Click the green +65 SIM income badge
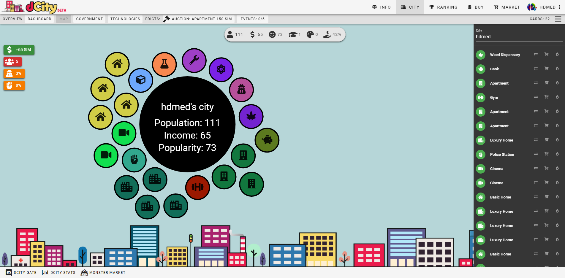565x278 pixels. pos(19,50)
